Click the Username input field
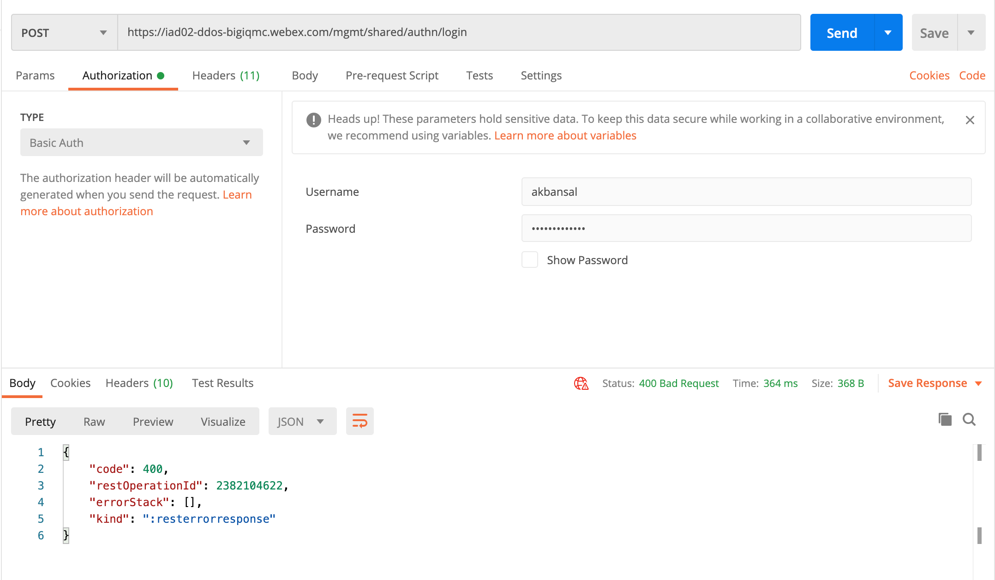The height and width of the screenshot is (580, 995). [x=746, y=192]
